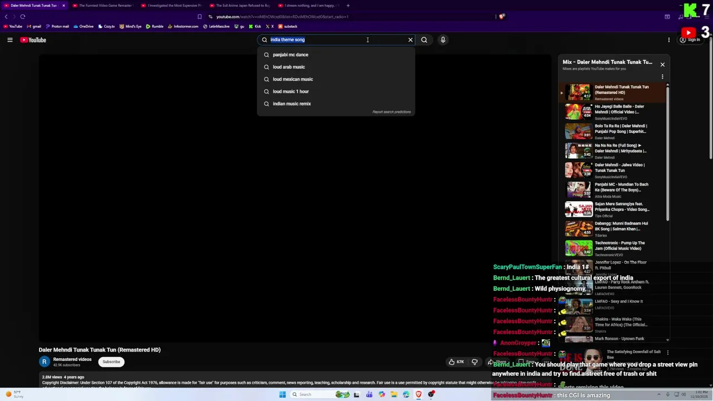This screenshot has width=713, height=401.
Task: Clear the search box with X
Action: 411,40
